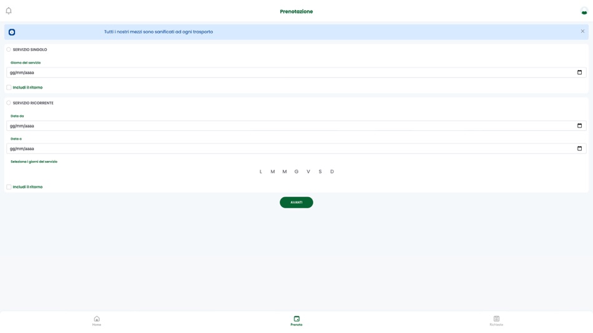Enable Includi il ritorno under Servizio Ricorrente
The image size is (593, 333).
(x=9, y=186)
